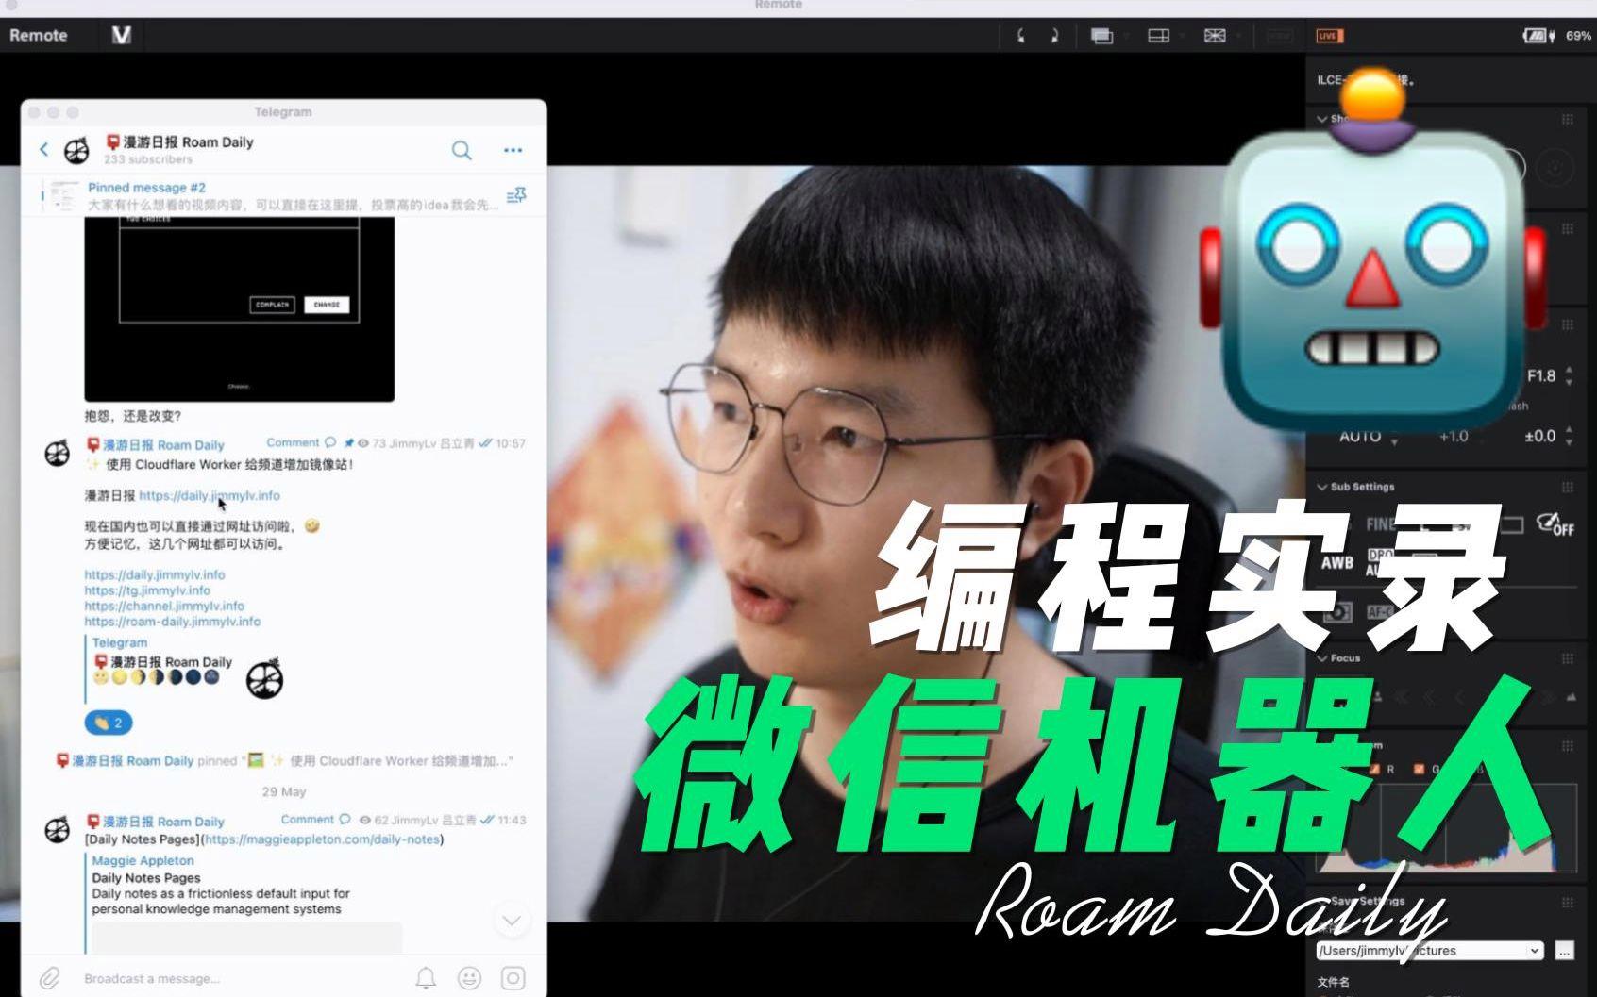This screenshot has width=1597, height=997.
Task: Click the pinned service message about Cloudflare Worker
Action: pyautogui.click(x=283, y=760)
